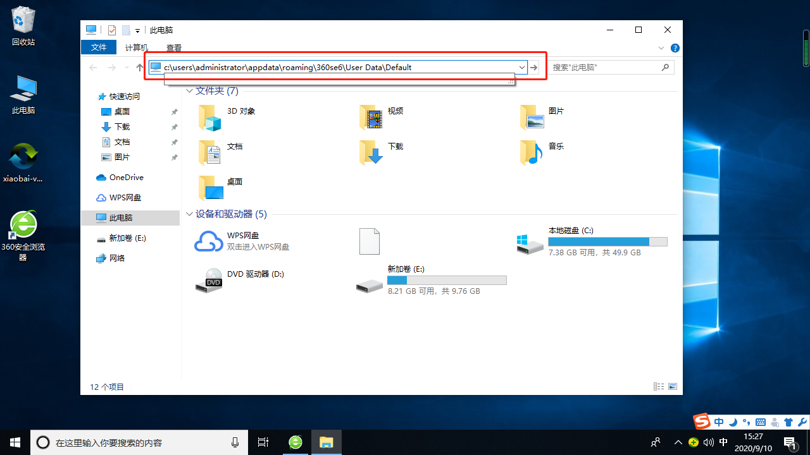Screen dimensions: 810x455
Task: Expand the ribbon with the chevron
Action: tap(661, 48)
